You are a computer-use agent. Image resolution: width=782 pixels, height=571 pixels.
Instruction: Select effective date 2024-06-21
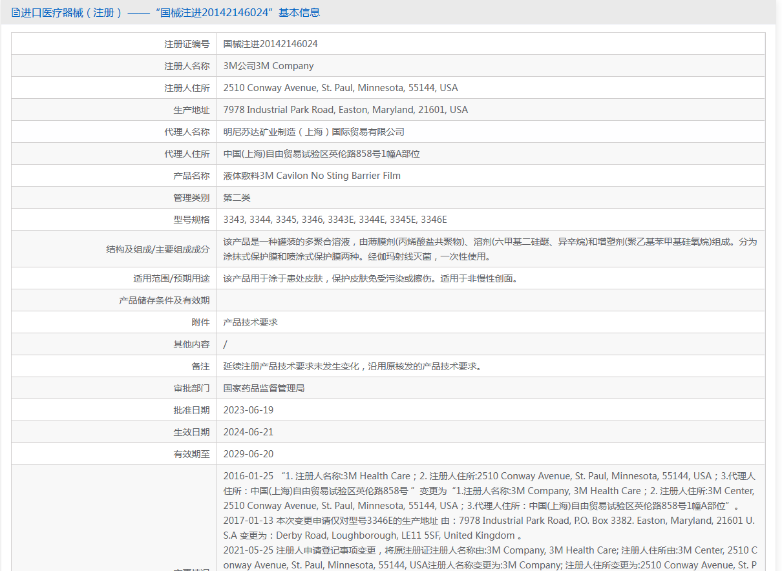click(x=249, y=432)
